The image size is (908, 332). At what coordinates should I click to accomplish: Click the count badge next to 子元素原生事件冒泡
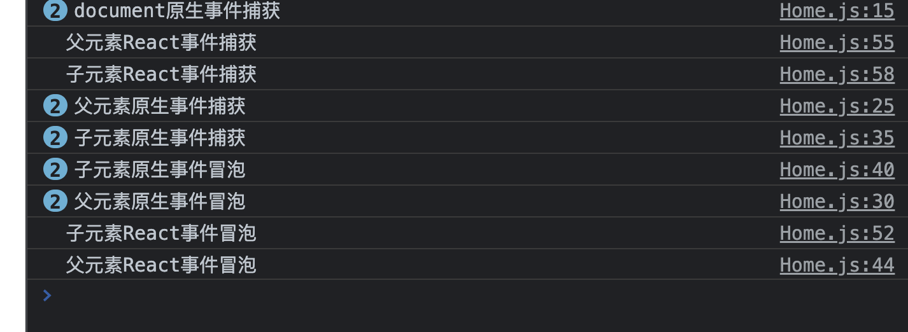[x=55, y=170]
